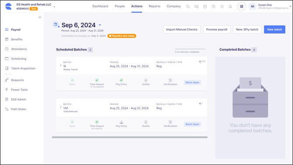Viewport: 293px width, 165px height.
Task: Click Open step checkmark in VM batch
Action: click(72, 122)
